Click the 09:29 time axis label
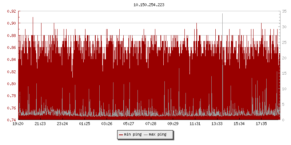 (173, 124)
